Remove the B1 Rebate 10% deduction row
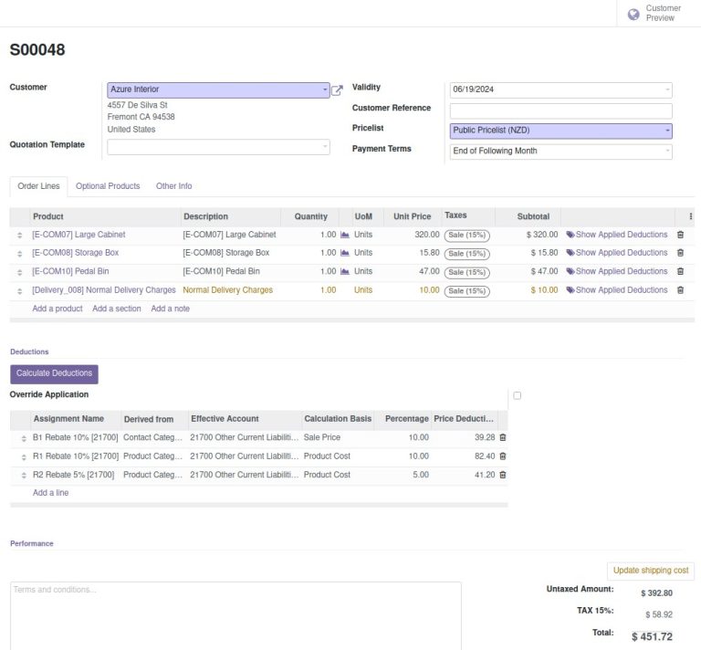The width and height of the screenshot is (701, 650). click(x=502, y=438)
